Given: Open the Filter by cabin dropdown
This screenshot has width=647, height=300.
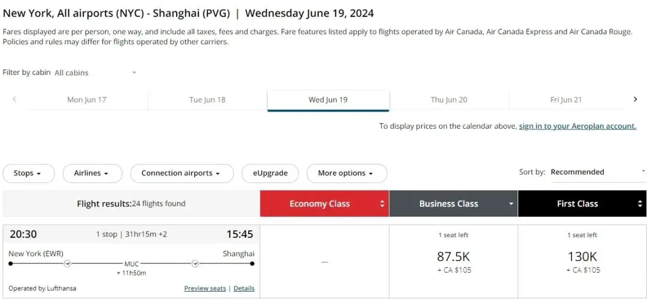Looking at the screenshot, I should [x=96, y=72].
